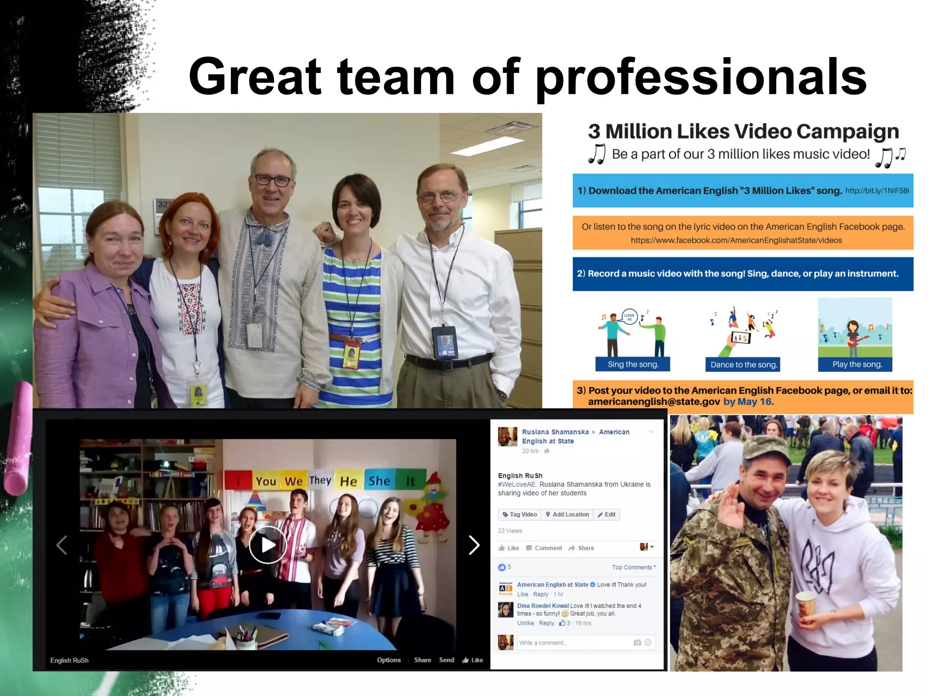929x696 pixels.
Task: Click the americanenglish@state.gov email address
Action: click(654, 401)
